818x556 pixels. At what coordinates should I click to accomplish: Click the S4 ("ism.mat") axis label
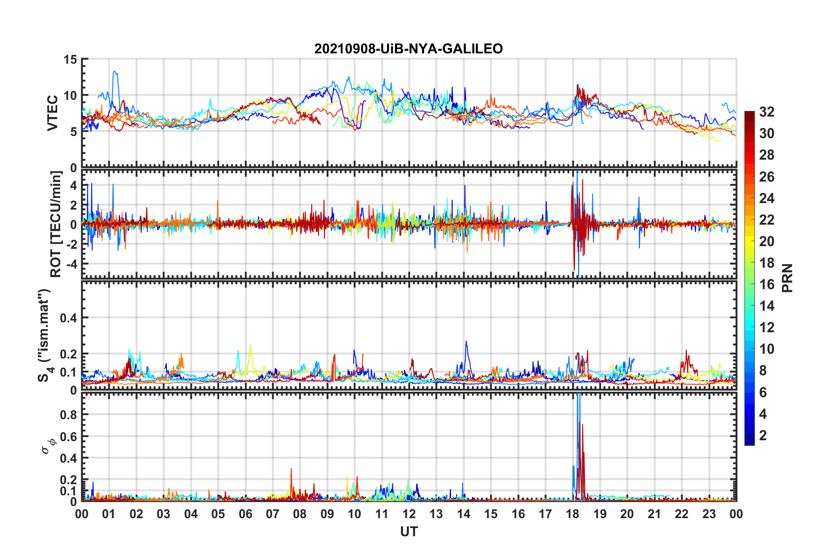pos(44,336)
